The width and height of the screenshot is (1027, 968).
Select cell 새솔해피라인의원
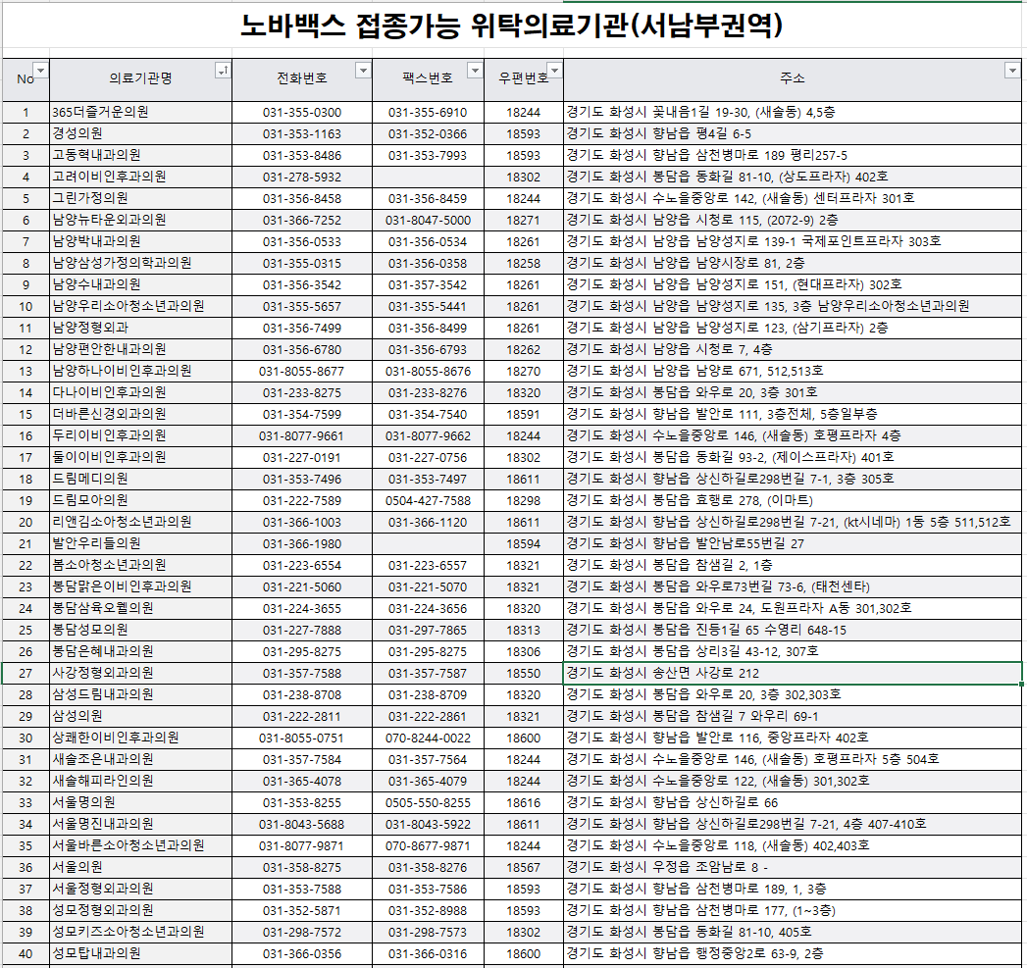pyautogui.click(x=141, y=782)
